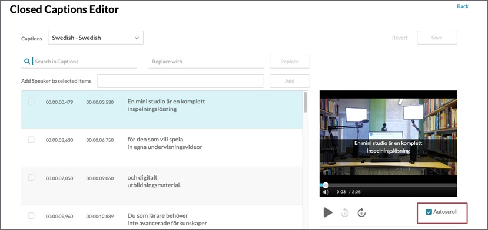Click start time 00:00:07,050
Screen dimensions: 488x230
pyautogui.click(x=59, y=178)
